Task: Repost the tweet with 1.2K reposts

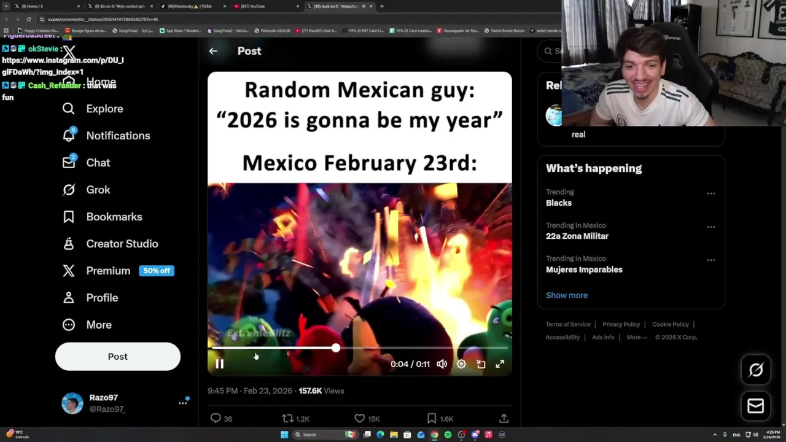Action: 295,419
